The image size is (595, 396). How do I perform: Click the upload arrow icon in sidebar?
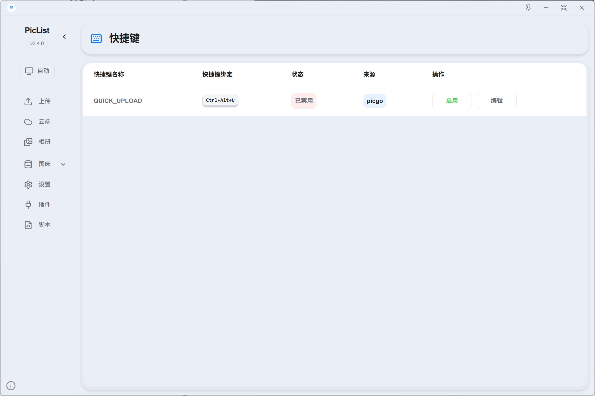(28, 101)
